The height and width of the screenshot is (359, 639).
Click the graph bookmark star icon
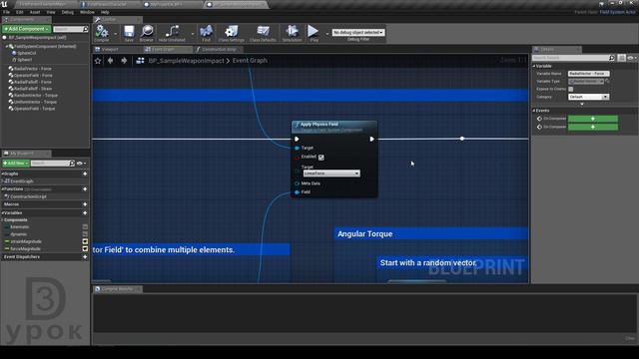98,61
